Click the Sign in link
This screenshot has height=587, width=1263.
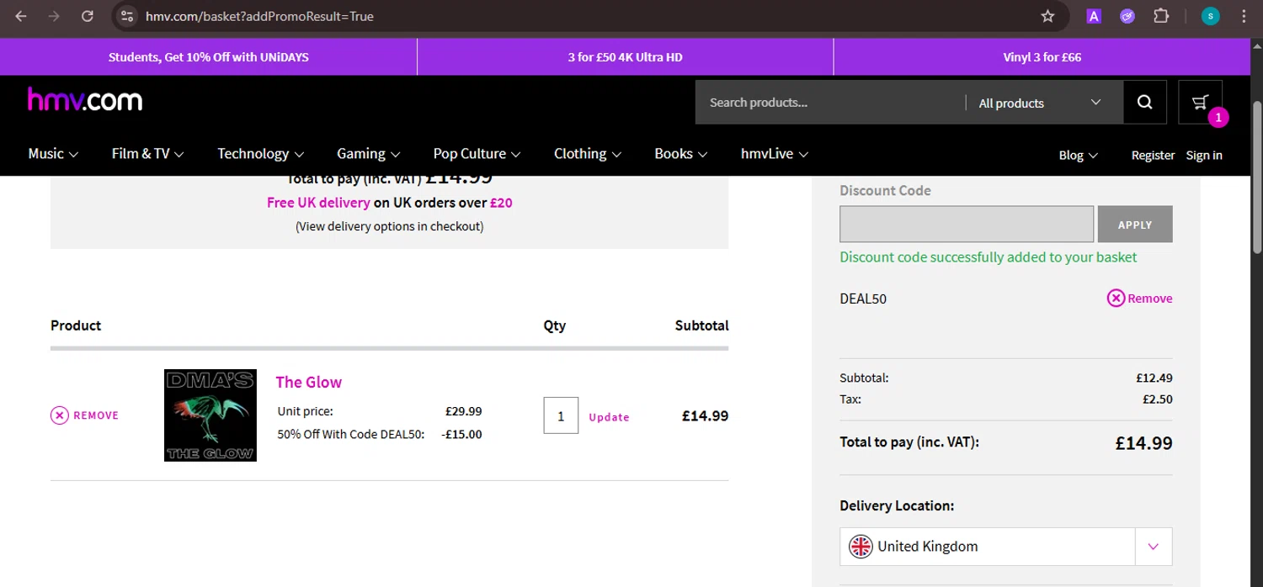1204,155
